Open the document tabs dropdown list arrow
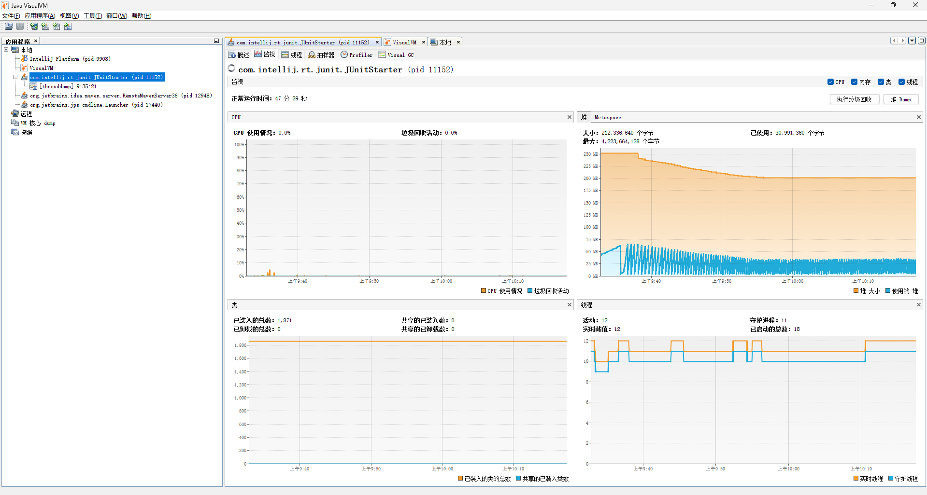This screenshot has height=495, width=927. click(x=912, y=41)
